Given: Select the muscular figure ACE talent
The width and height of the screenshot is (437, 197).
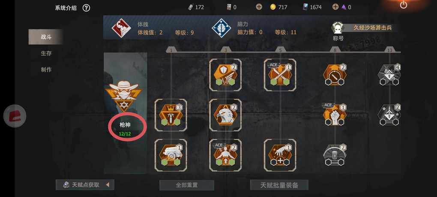Looking at the screenshot, I should [225, 155].
